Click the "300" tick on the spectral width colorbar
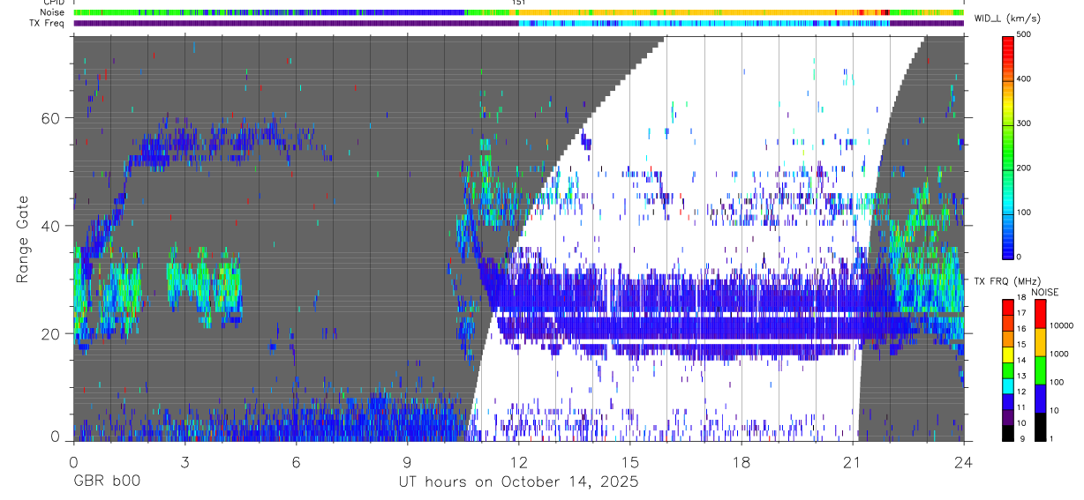 tap(1026, 123)
